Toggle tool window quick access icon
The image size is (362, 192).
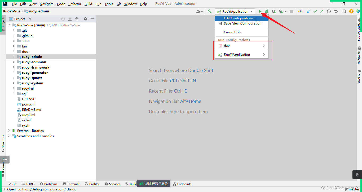pos(3,189)
